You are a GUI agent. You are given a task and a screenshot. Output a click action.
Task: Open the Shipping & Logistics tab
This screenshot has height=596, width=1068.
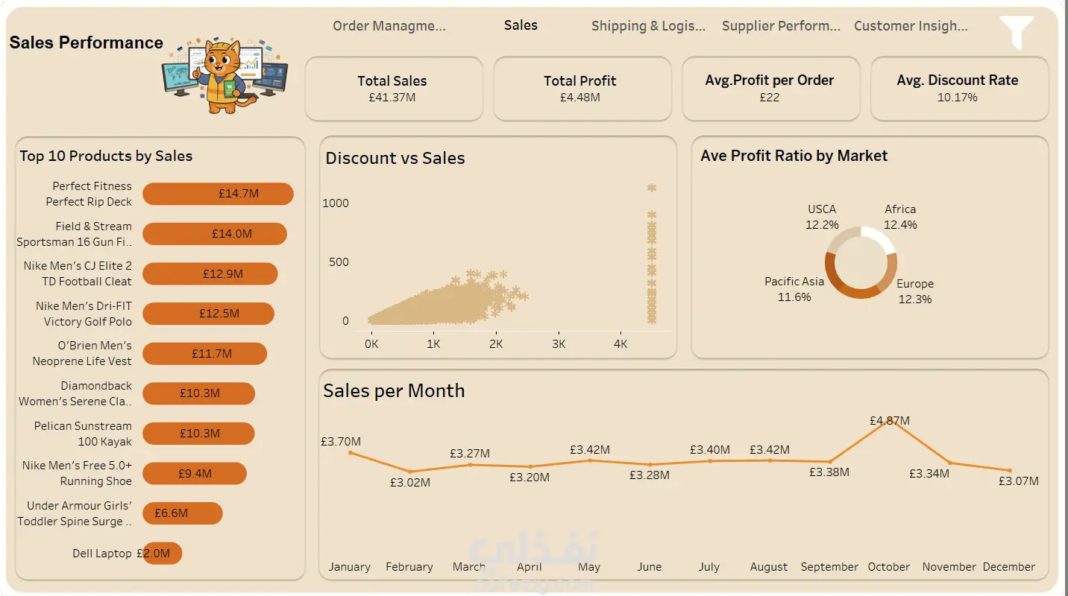click(x=648, y=26)
